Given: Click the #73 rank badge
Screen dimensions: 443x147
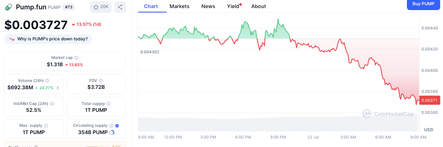Looking at the screenshot, I should click(69, 7).
